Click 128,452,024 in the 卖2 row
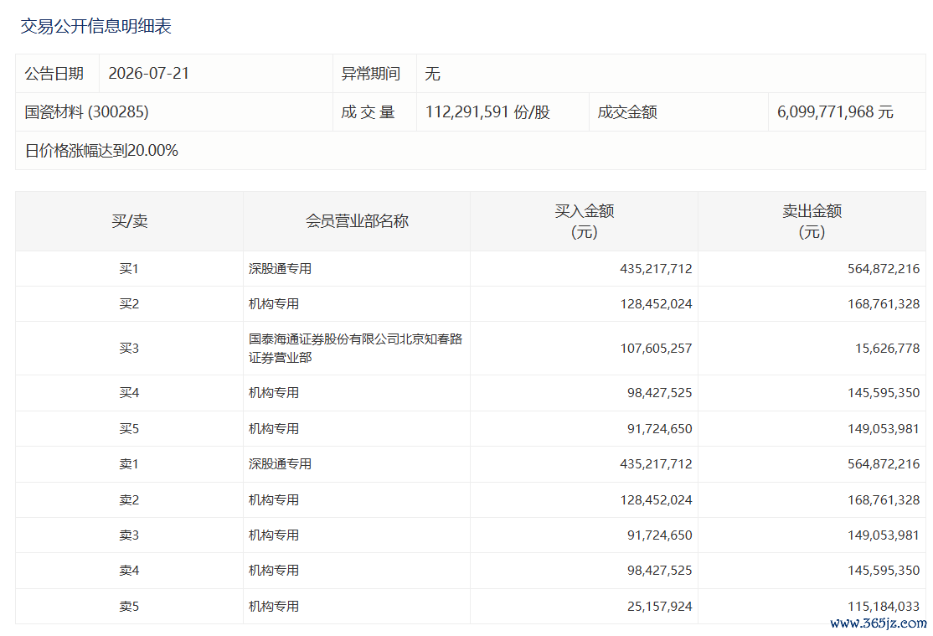This screenshot has height=636, width=933. coord(656,499)
